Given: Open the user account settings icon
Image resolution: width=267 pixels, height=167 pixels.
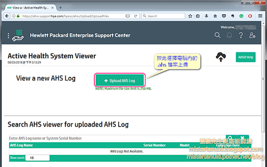Looking at the screenshot, I should click(252, 35).
